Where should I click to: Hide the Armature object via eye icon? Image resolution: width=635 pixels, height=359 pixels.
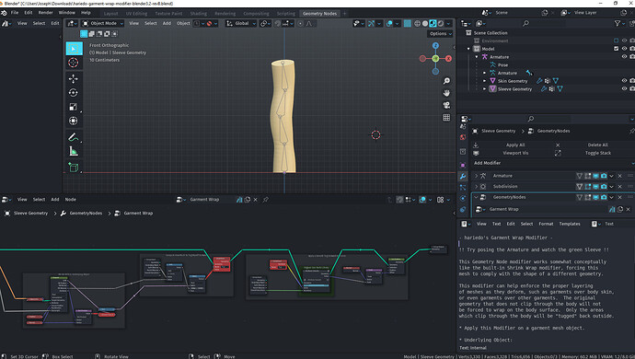coord(624,57)
